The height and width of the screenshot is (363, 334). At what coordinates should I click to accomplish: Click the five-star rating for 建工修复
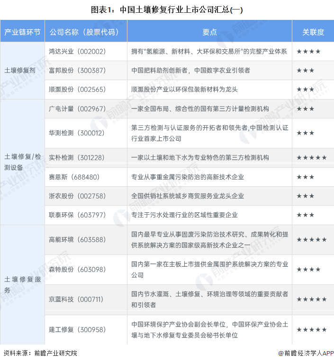(x=312, y=330)
